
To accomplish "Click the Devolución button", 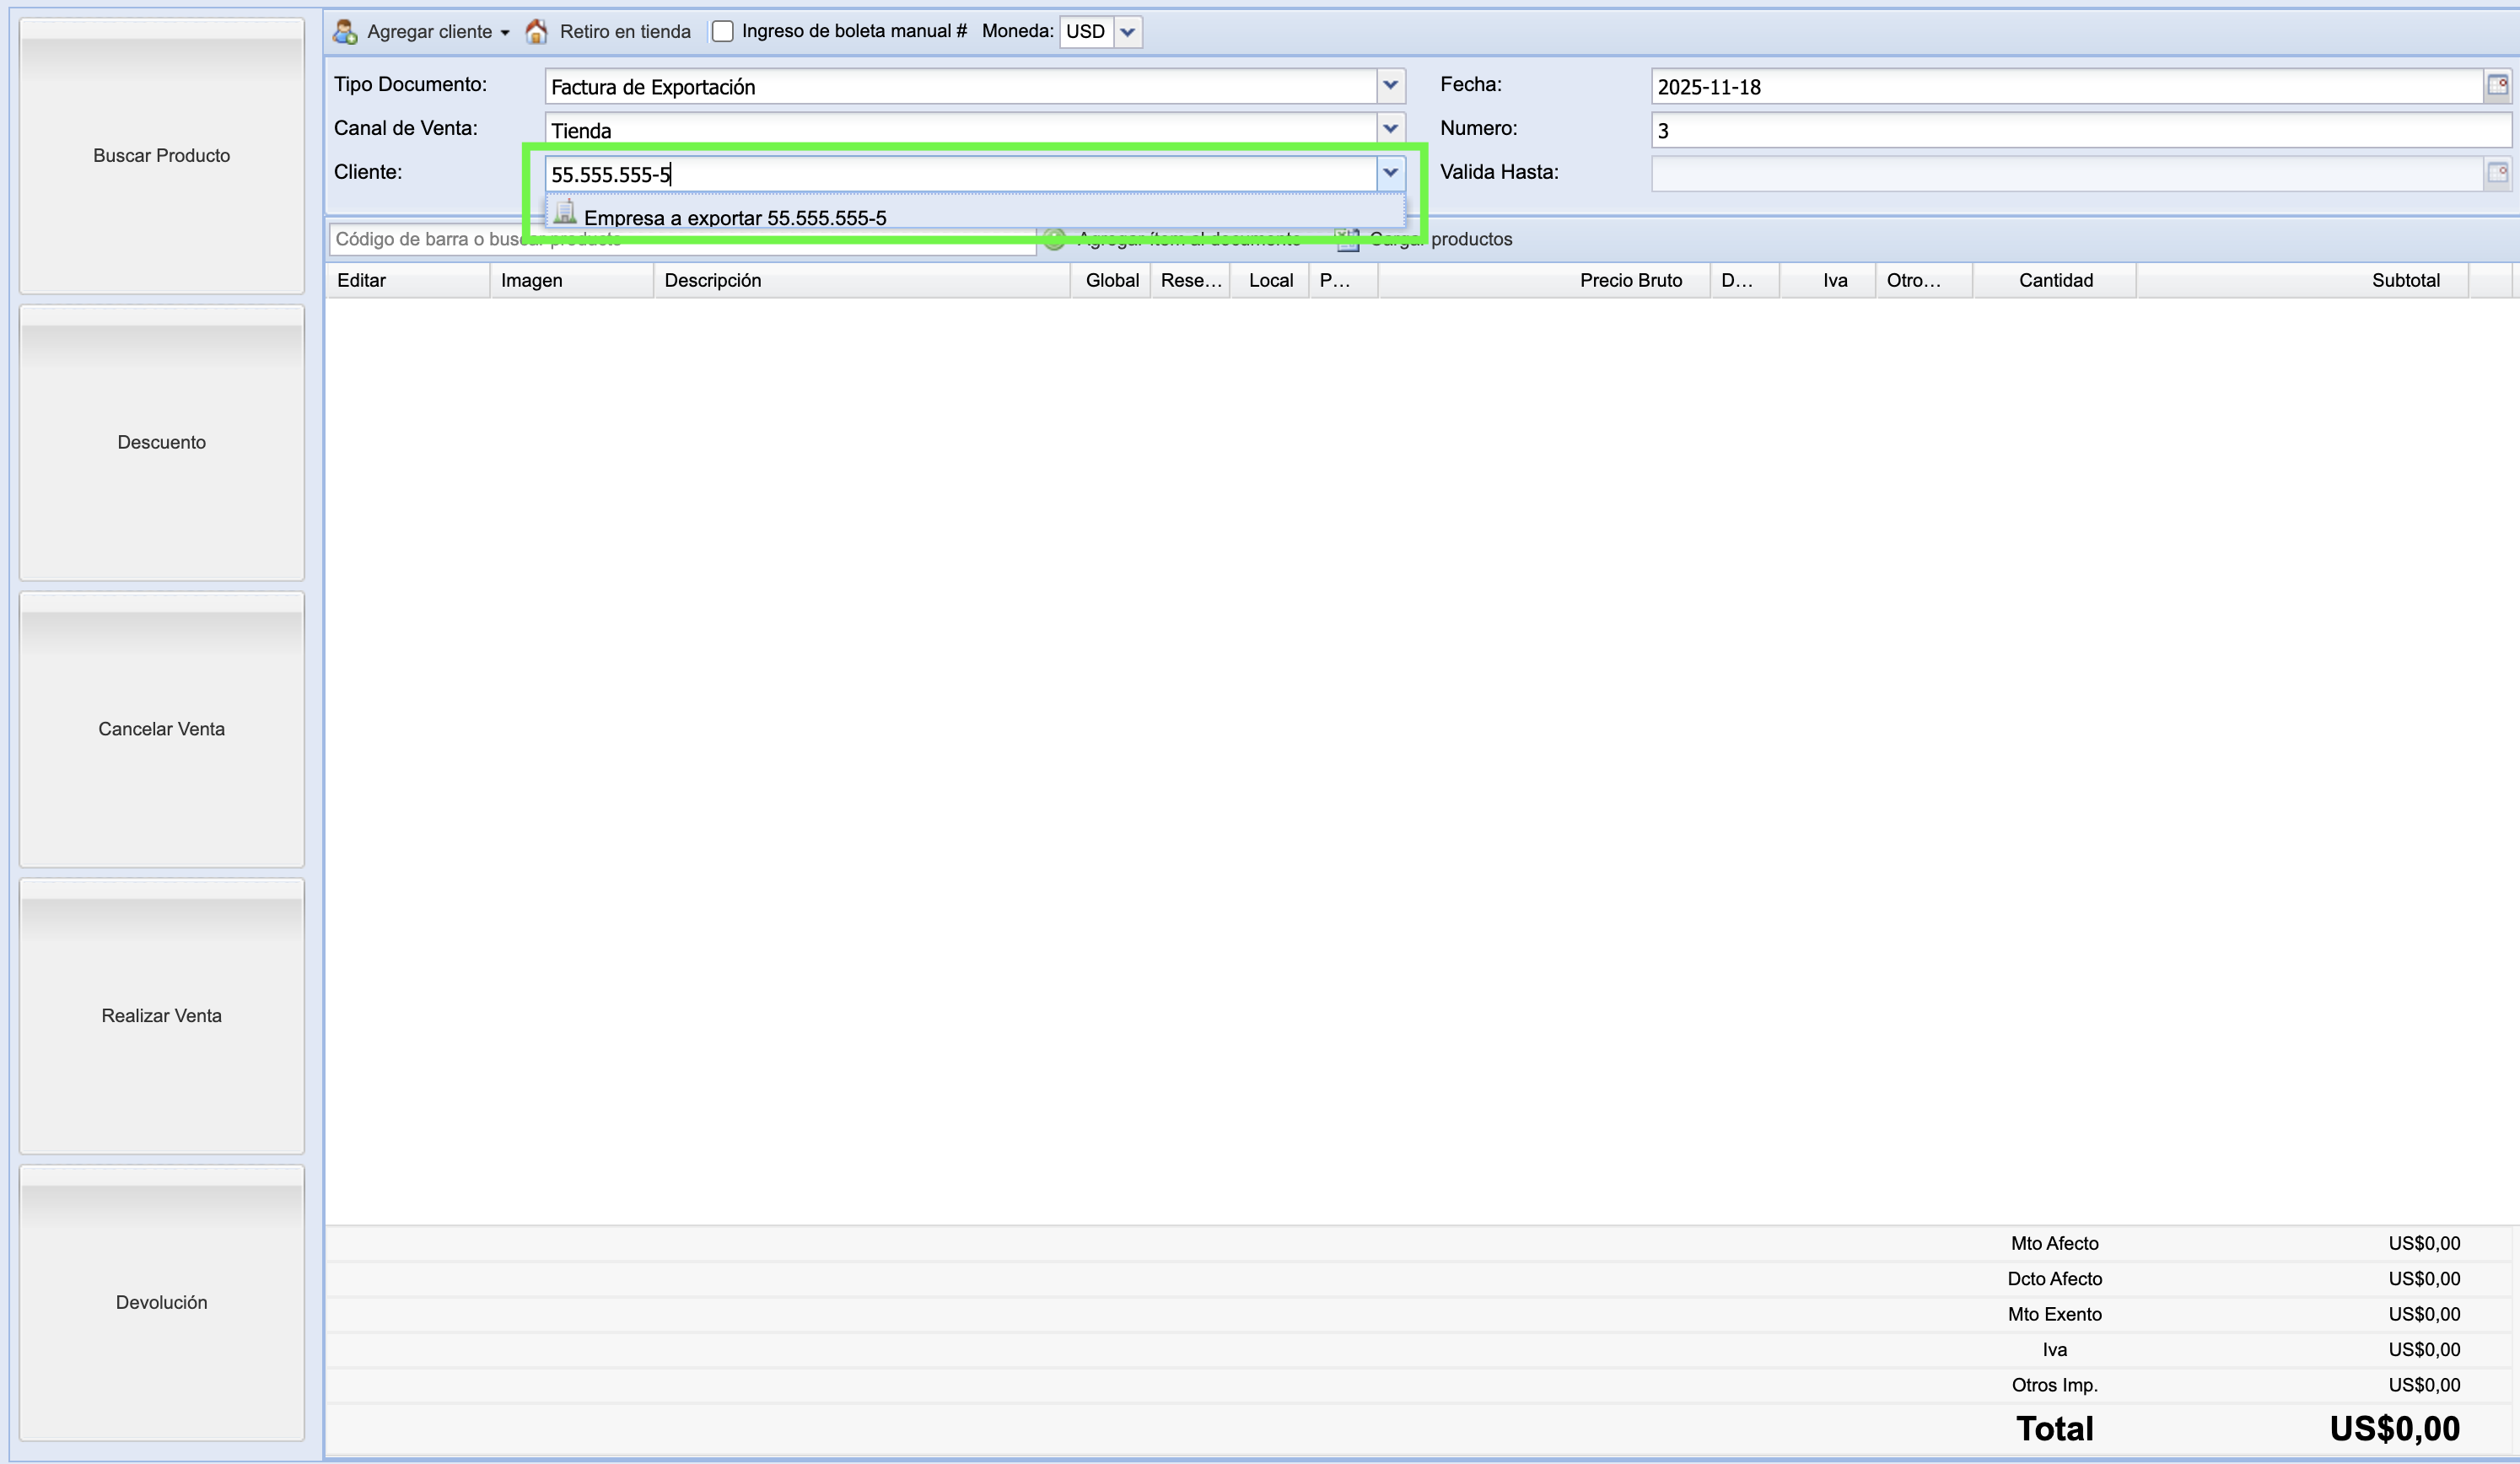I will [162, 1303].
